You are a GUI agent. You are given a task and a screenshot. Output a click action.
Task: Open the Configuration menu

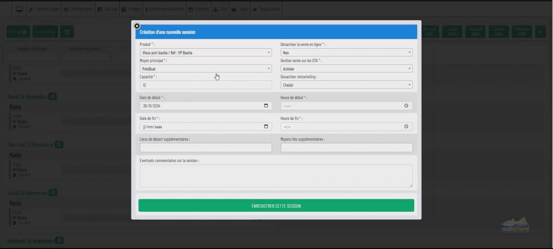pyautogui.click(x=78, y=9)
